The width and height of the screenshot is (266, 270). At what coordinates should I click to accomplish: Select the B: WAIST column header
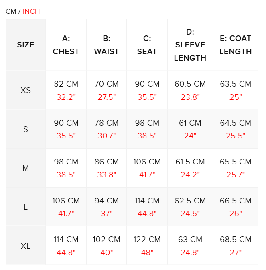(107, 45)
